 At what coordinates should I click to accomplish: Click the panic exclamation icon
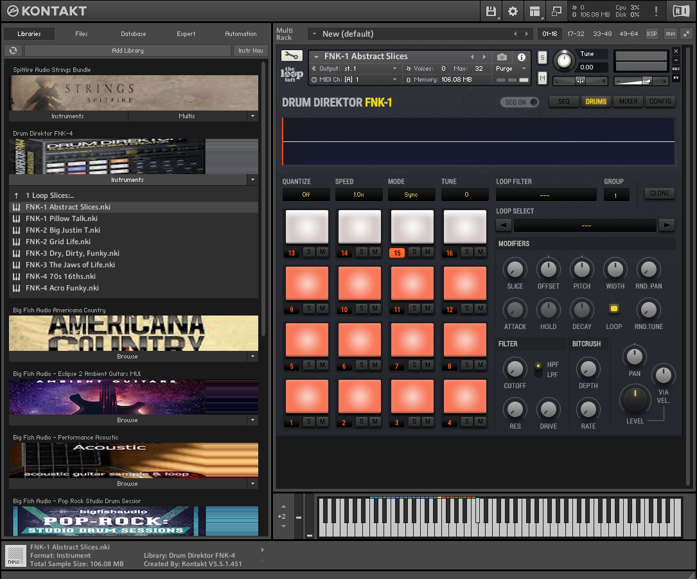[656, 11]
